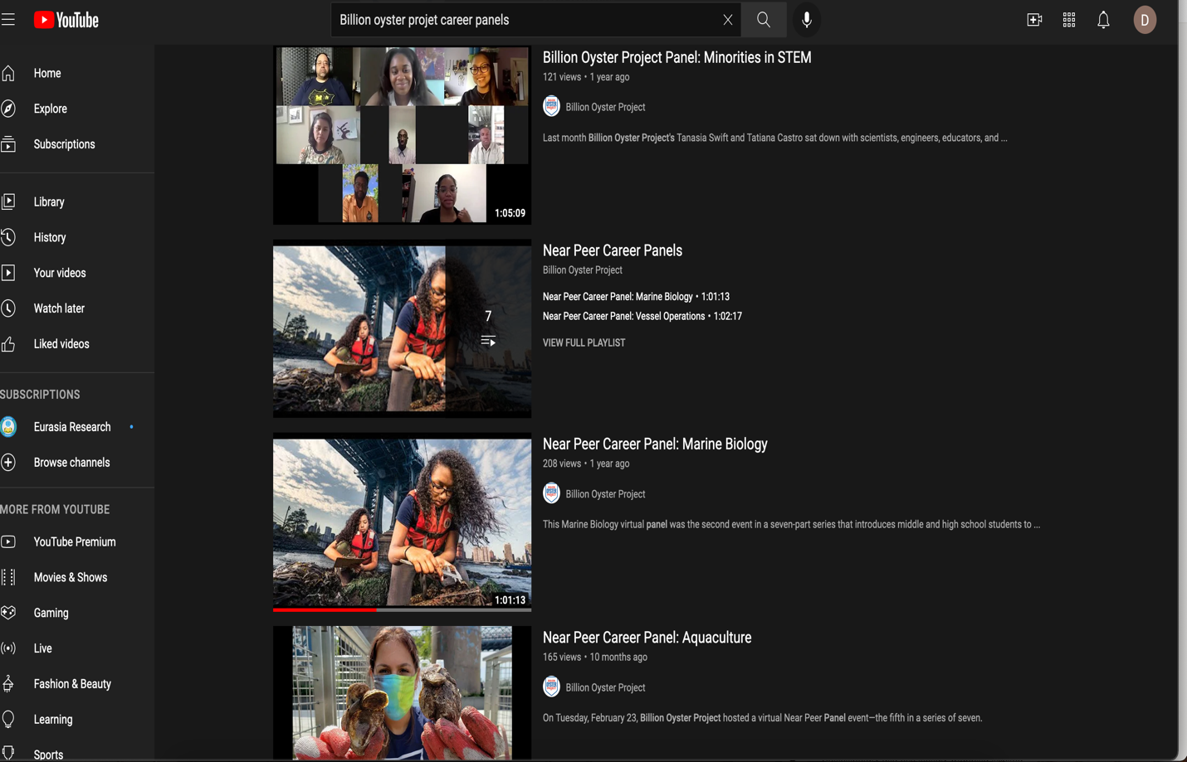Click the Marine Biology video description snippet
This screenshot has width=1187, height=762.
791,524
